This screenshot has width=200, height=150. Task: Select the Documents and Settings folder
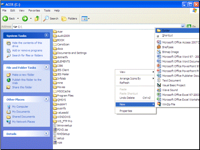click(70, 53)
